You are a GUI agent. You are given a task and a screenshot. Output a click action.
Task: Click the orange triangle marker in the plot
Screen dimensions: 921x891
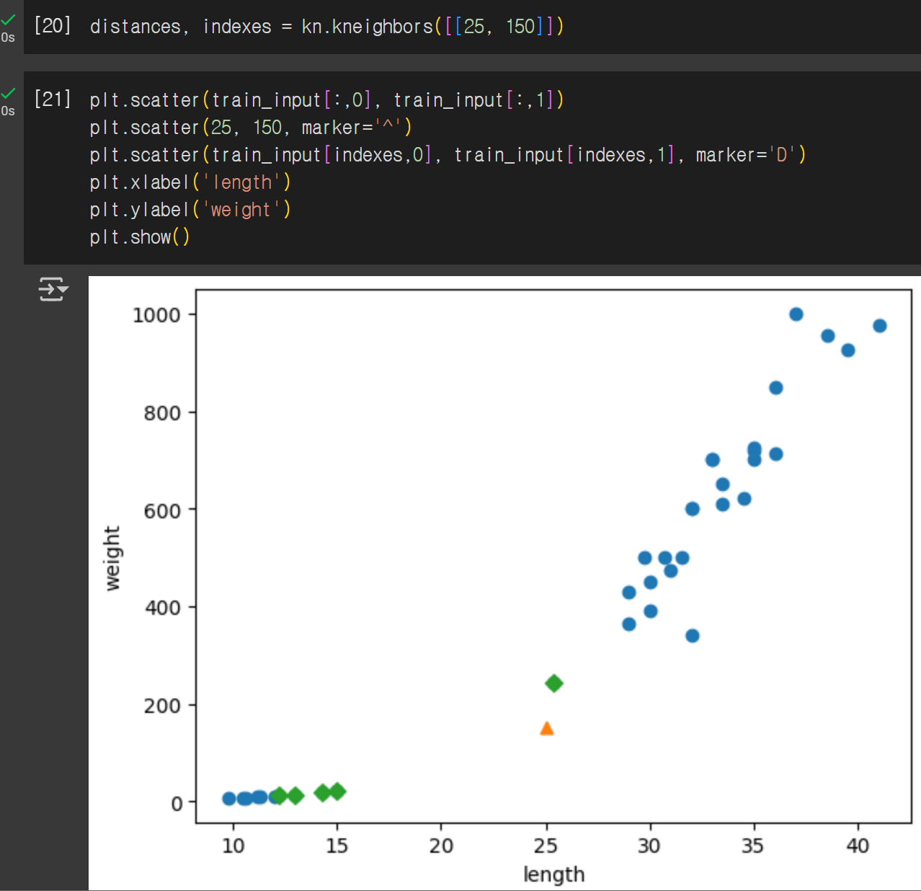[547, 728]
